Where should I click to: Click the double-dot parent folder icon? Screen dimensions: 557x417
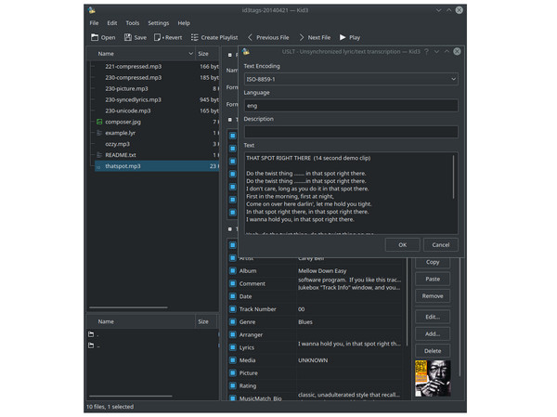[x=91, y=345]
